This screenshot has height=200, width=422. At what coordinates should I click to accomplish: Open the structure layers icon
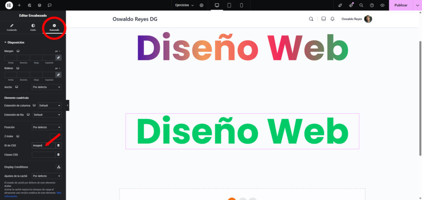pos(40,5)
